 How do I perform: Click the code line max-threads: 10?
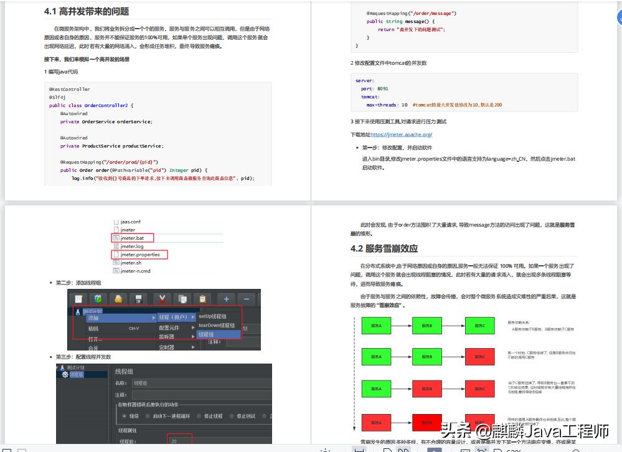pyautogui.click(x=387, y=105)
